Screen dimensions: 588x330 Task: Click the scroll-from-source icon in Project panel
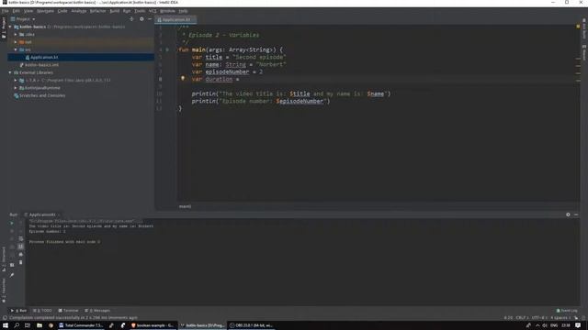[131, 19]
